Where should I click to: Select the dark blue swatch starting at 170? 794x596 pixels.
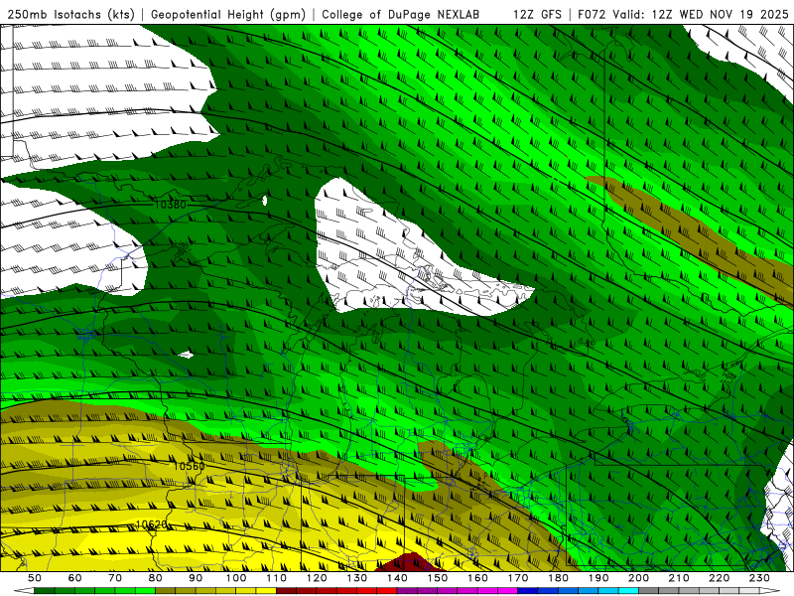(x=528, y=591)
